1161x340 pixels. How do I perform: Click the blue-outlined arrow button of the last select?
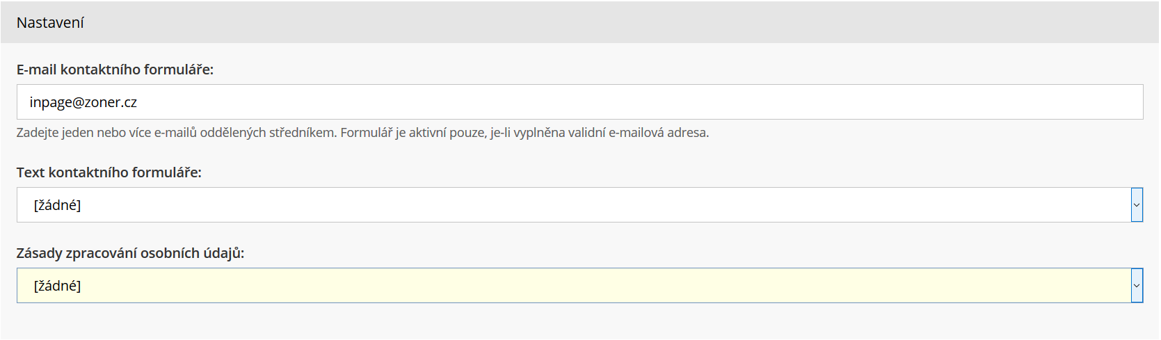[x=1137, y=286]
